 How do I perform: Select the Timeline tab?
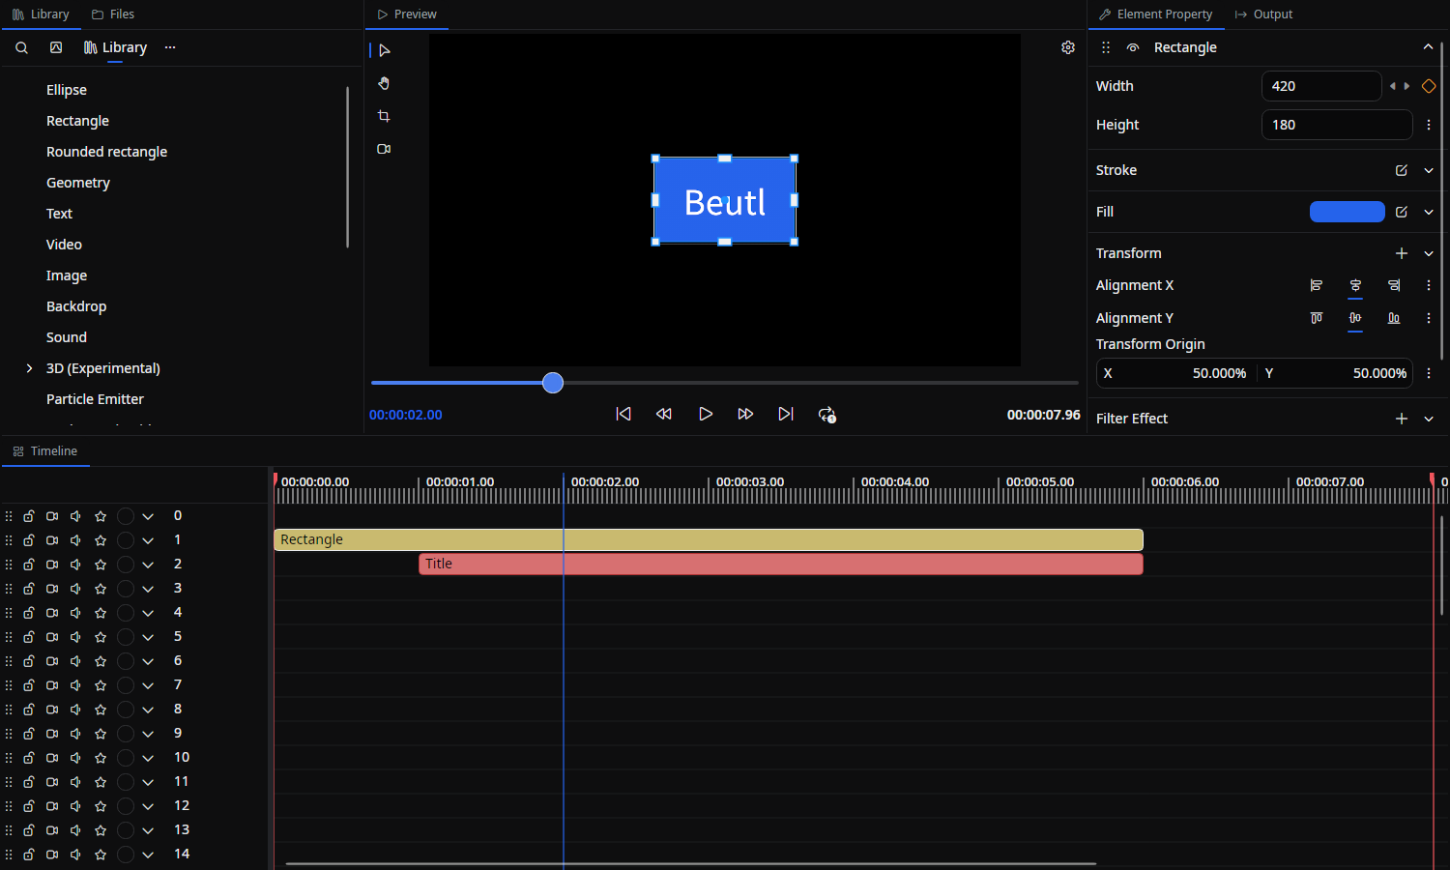pos(45,451)
